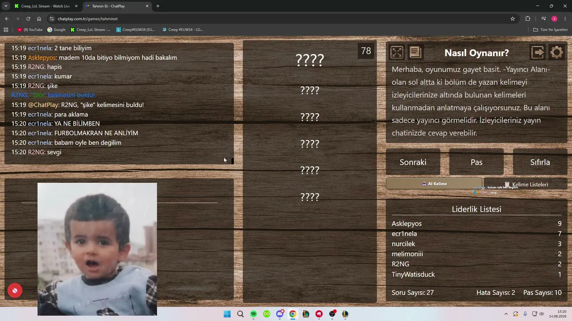This screenshot has height=321, width=572.
Task: Select the AI Kelime button
Action: click(x=434, y=184)
